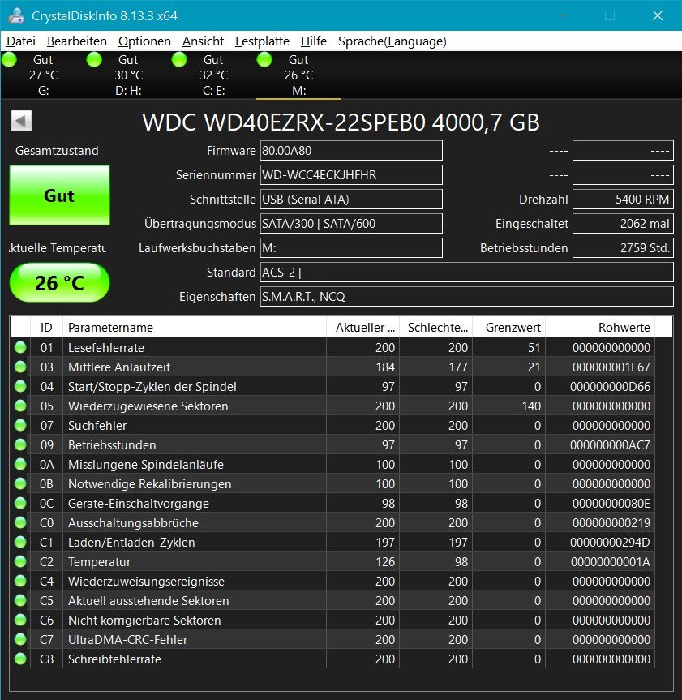Click status dot of Mittlere Anlaufzeit row
Screen dimensions: 682x700
20,367
